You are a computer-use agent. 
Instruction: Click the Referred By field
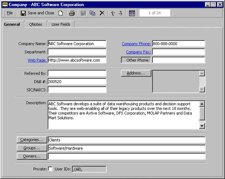[77, 73]
